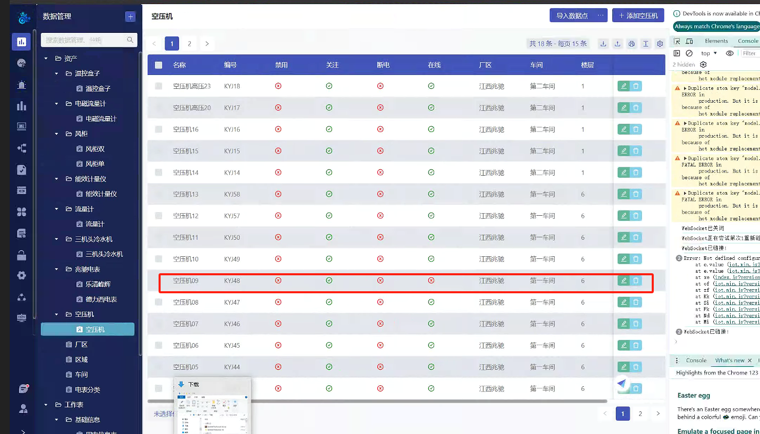
Task: Click the print icon in the table toolbar
Action: [x=632, y=44]
